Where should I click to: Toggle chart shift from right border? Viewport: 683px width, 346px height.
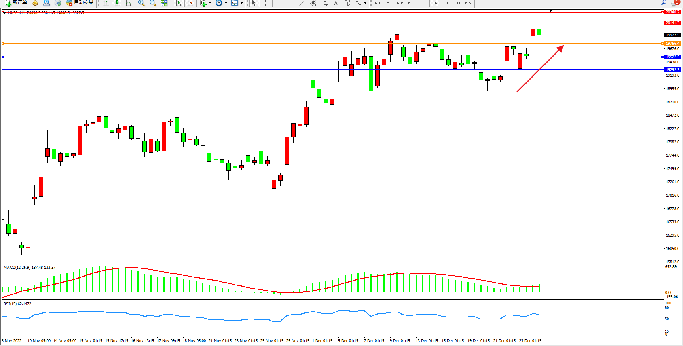(x=190, y=3)
